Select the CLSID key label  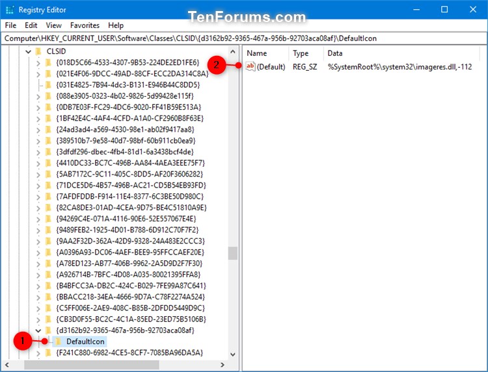tap(56, 51)
